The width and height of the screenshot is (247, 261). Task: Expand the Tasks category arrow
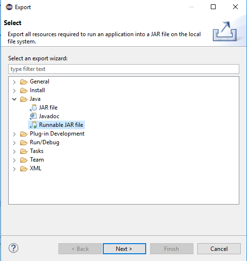click(x=14, y=151)
